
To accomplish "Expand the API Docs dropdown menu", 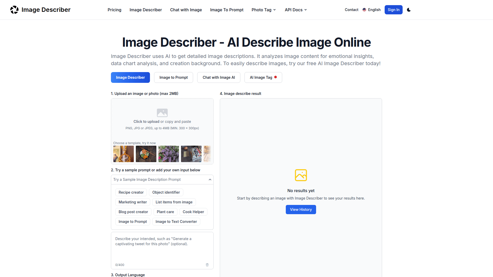I will point(296,10).
